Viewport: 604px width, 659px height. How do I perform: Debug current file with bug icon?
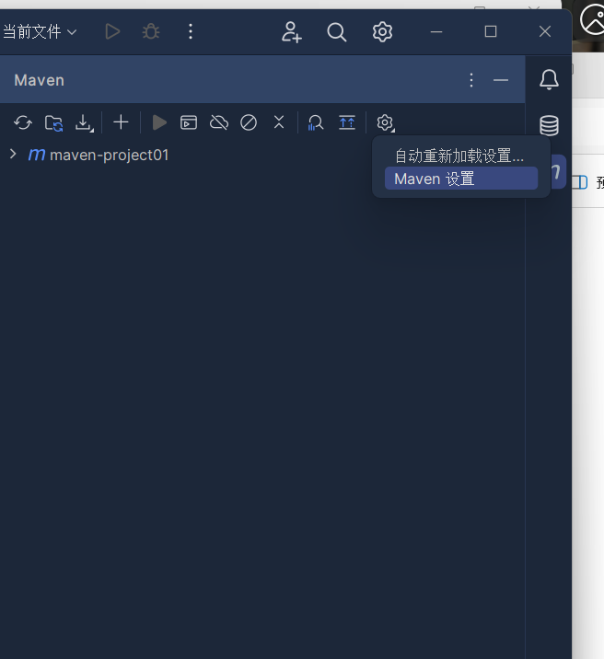click(x=150, y=31)
